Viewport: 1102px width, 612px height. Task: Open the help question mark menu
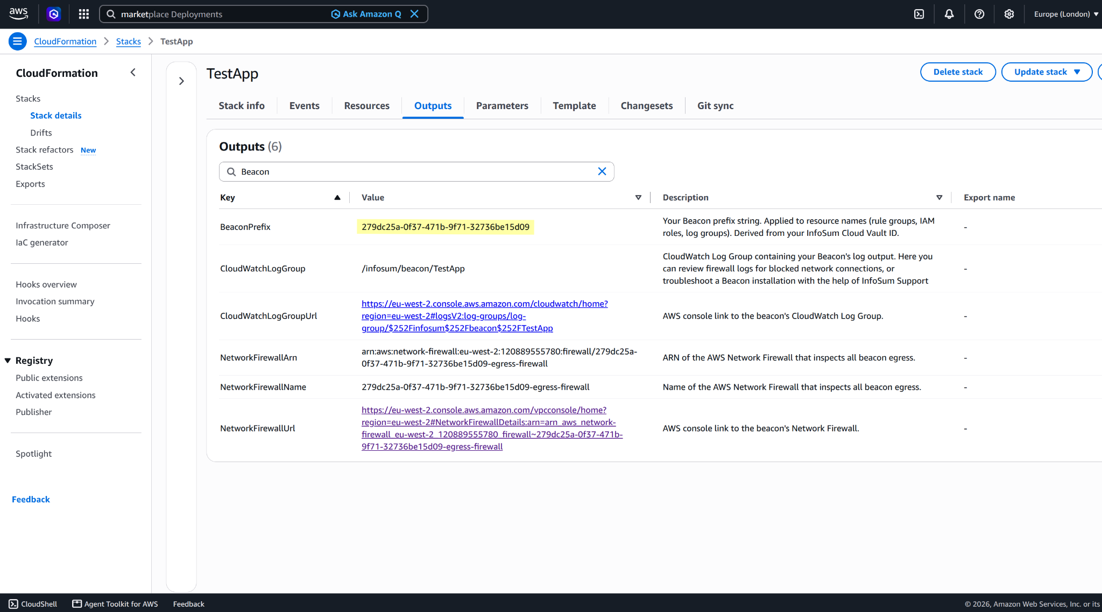(979, 14)
